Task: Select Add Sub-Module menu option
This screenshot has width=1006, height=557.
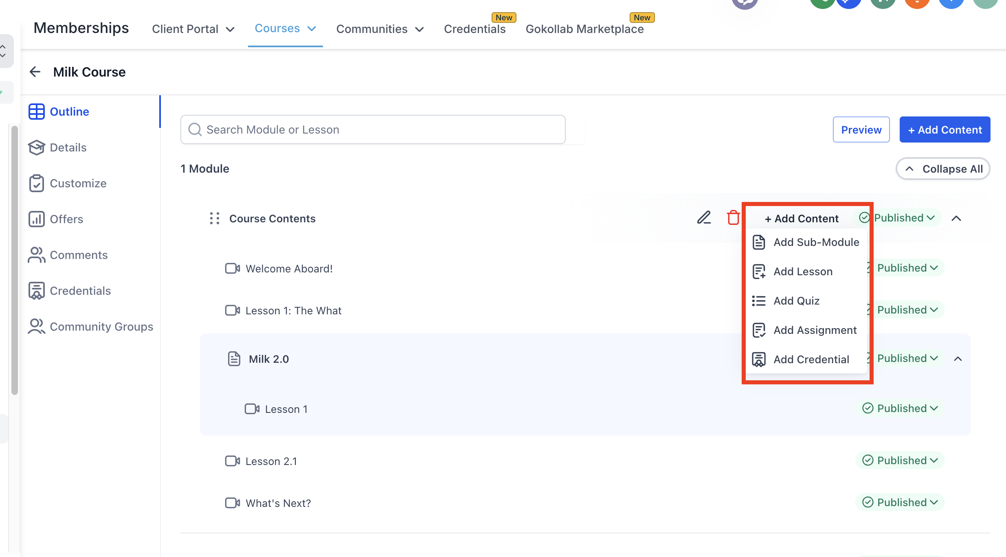Action: [816, 242]
